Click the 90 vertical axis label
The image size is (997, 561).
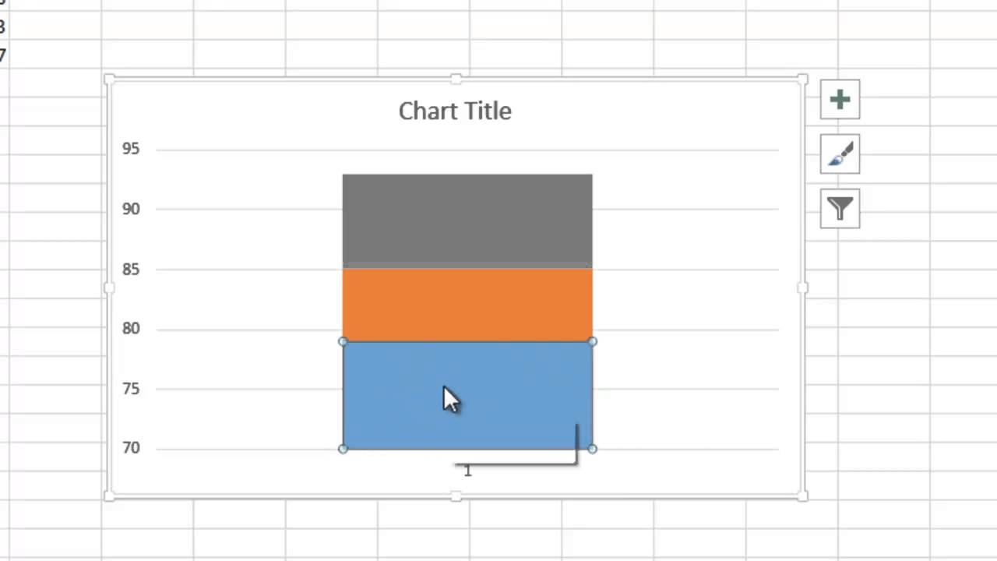point(131,209)
